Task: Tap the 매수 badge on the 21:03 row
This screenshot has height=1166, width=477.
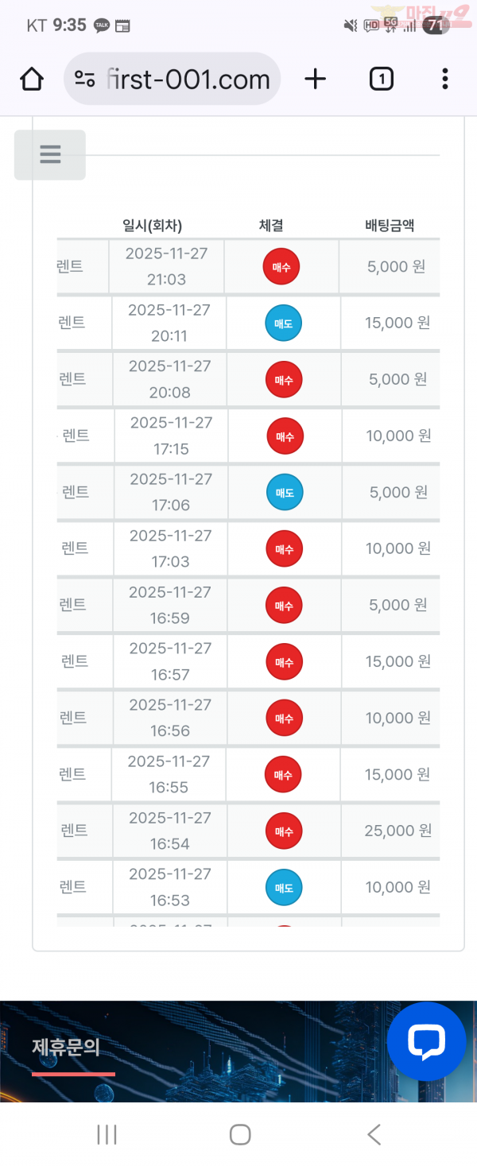Action: (283, 265)
